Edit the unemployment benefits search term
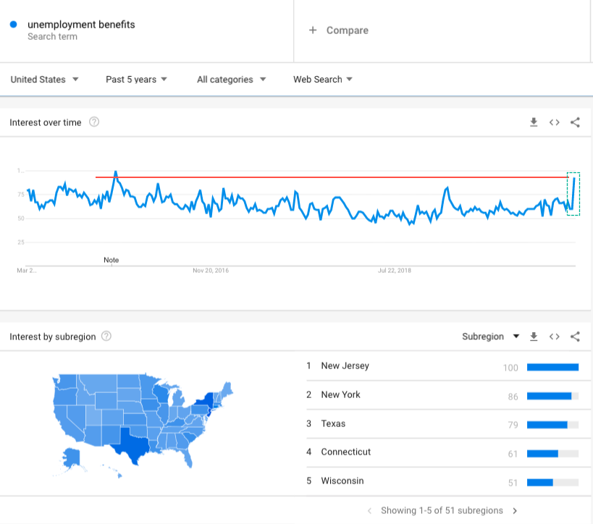The height and width of the screenshot is (524, 593). point(81,25)
